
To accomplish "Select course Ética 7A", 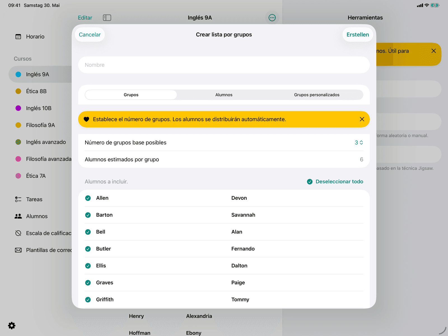I will click(x=40, y=176).
